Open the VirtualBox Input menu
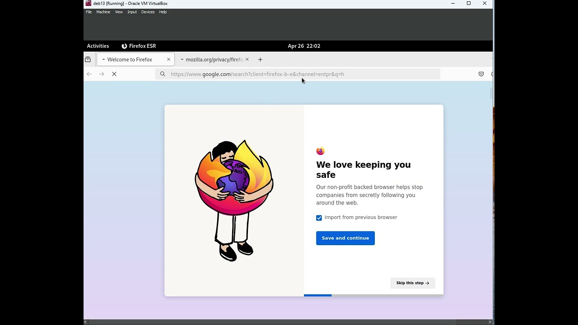The image size is (578, 325). pos(132,12)
